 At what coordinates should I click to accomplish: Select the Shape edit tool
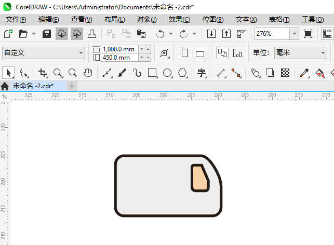pos(24,73)
